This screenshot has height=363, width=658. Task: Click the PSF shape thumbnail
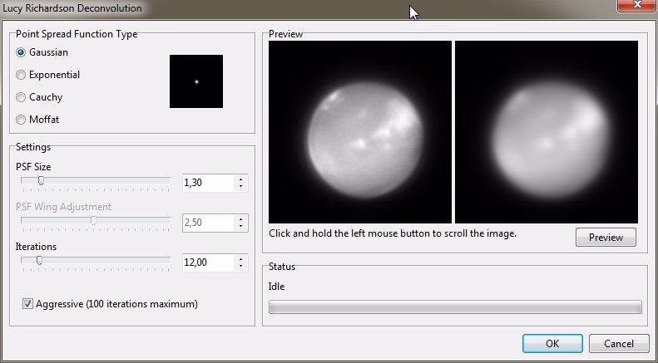196,81
